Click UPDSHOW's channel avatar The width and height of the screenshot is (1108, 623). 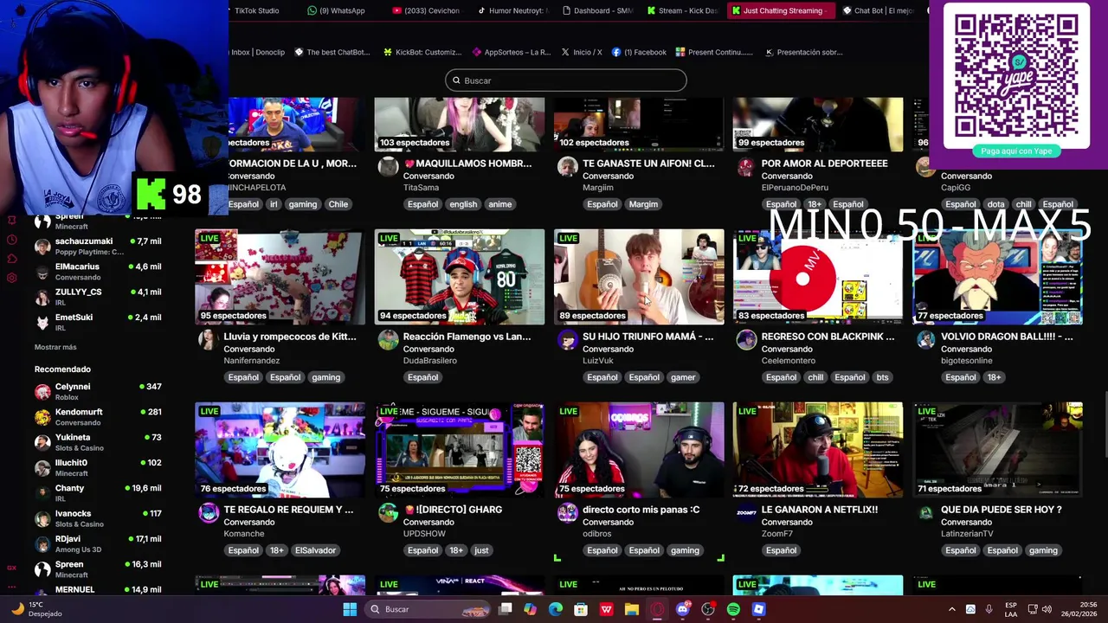pos(388,513)
